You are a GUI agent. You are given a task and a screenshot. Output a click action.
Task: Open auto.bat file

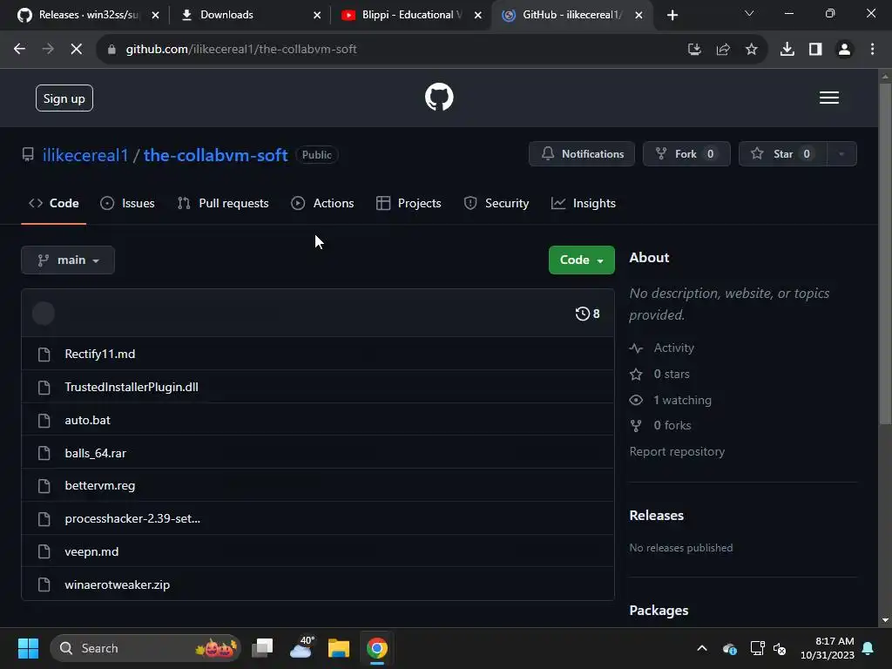tap(88, 421)
